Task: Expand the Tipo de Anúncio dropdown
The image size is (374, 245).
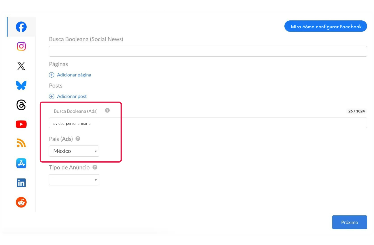Action: coord(74,180)
